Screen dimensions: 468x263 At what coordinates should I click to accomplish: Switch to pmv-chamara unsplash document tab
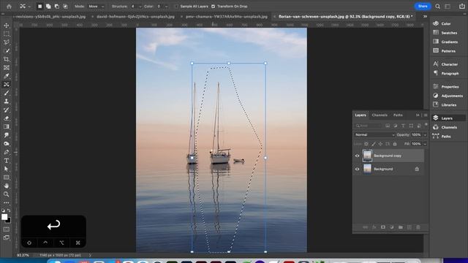pyautogui.click(x=227, y=17)
